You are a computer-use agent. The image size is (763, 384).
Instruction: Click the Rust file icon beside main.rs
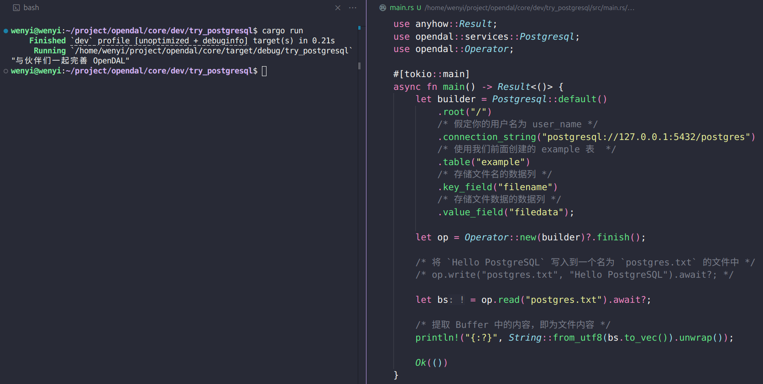pyautogui.click(x=383, y=8)
